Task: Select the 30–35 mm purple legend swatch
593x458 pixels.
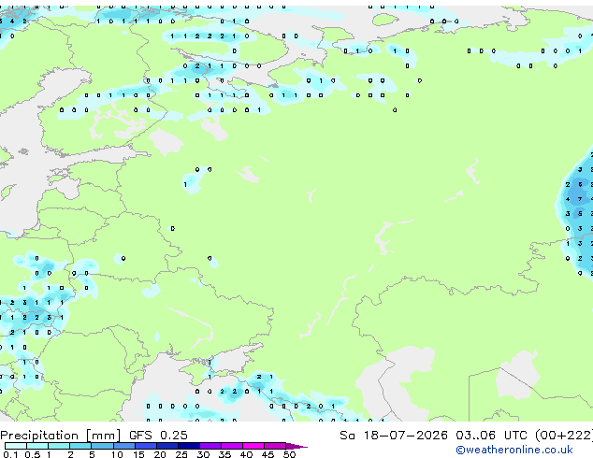Action: coord(210,446)
